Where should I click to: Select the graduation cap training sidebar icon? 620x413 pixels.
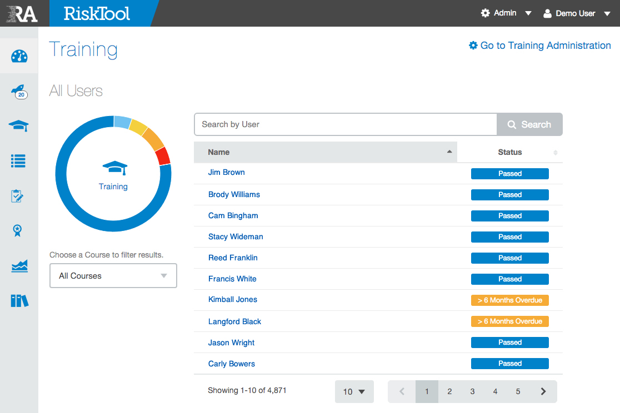coord(19,127)
